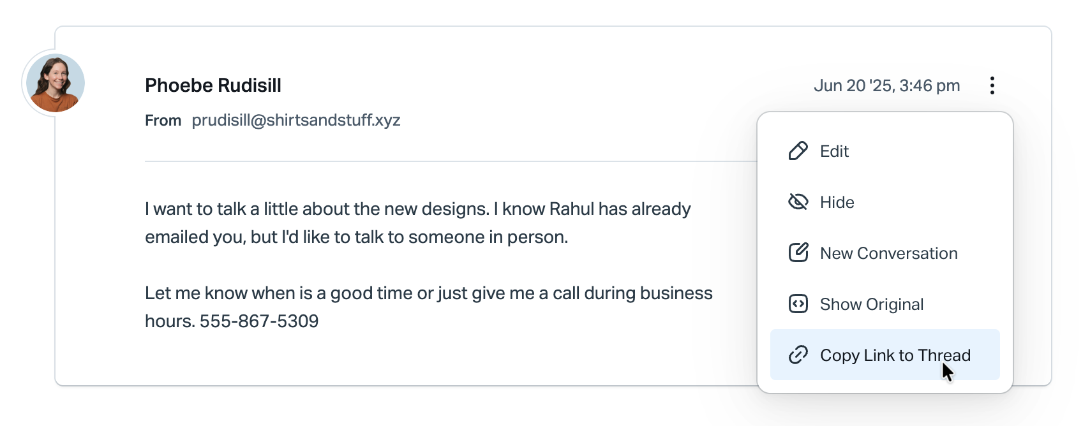Select the Edit text label in menu
Screen dimensions: 1090x426
point(834,151)
